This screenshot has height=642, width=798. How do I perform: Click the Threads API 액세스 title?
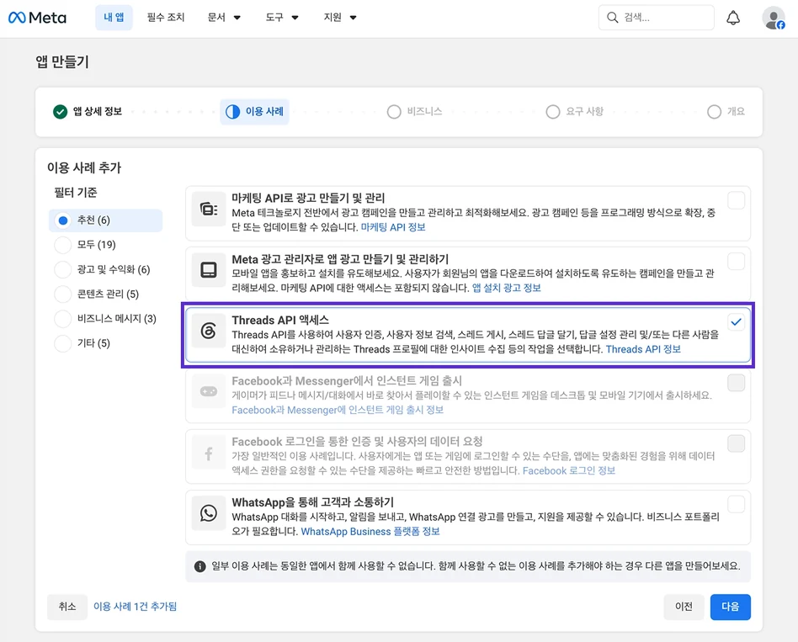(280, 320)
